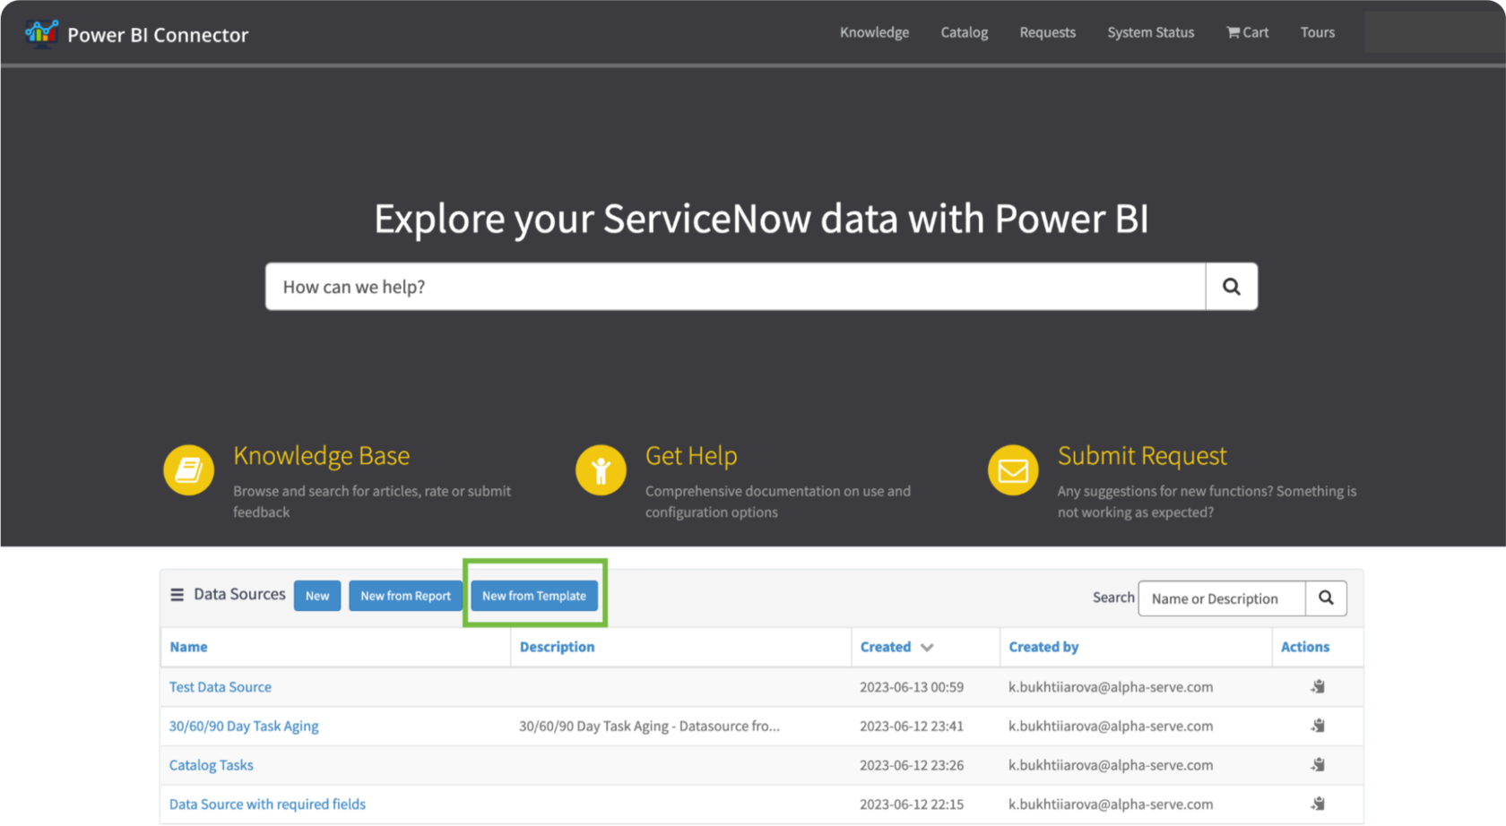Click the action icon for Test Data Source
This screenshot has width=1506, height=826.
click(1318, 686)
